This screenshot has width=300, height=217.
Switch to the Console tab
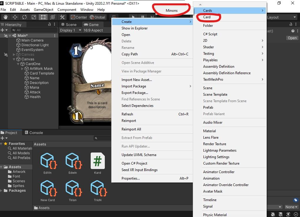click(x=34, y=132)
